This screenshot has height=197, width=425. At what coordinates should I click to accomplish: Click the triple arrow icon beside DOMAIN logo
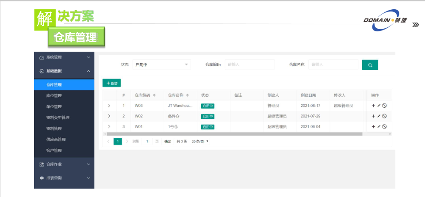click(x=416, y=25)
